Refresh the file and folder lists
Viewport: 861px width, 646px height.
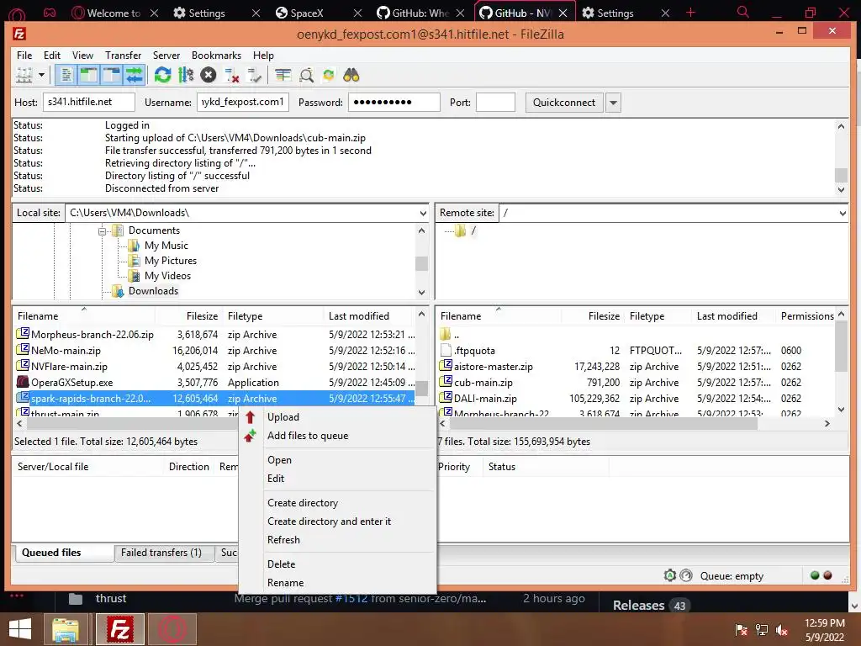pyautogui.click(x=162, y=75)
